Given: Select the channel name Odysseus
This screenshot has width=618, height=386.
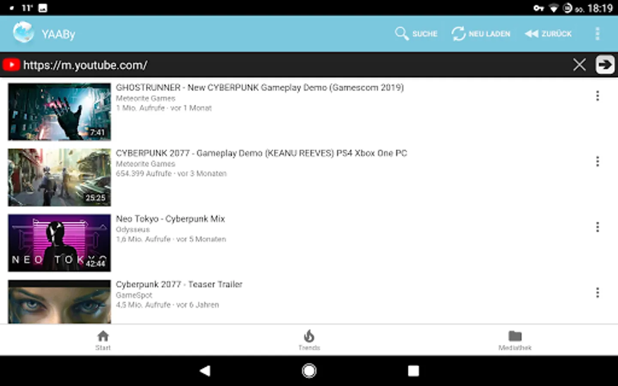Looking at the screenshot, I should (133, 229).
